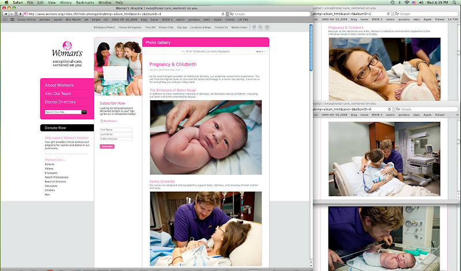
Task: Open Google search options magnifier dropdown in front window
Action: point(232,14)
